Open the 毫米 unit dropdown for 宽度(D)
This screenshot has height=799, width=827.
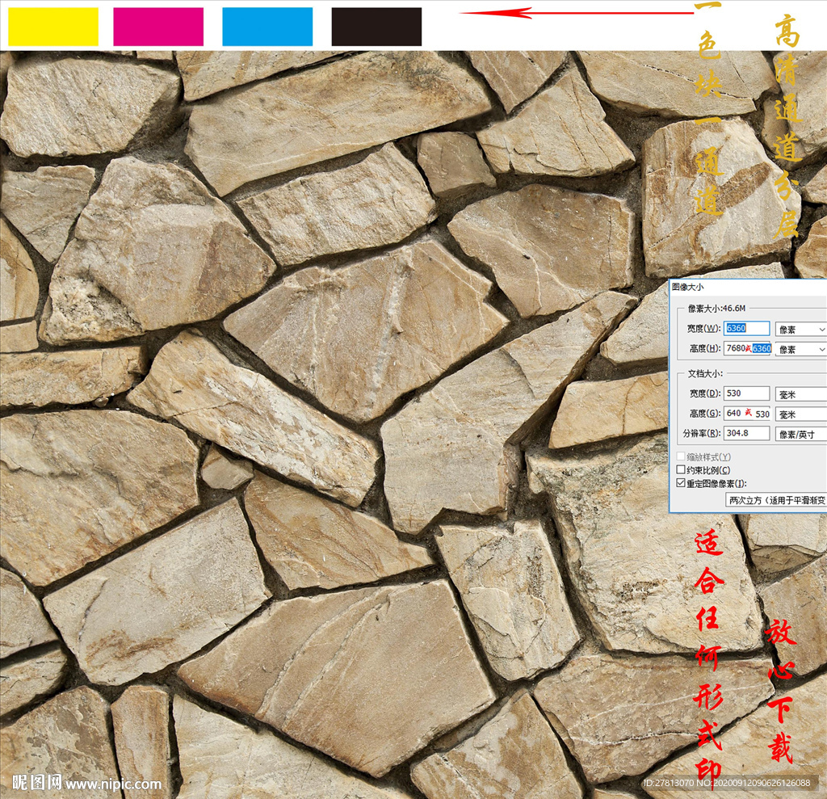pos(800,394)
